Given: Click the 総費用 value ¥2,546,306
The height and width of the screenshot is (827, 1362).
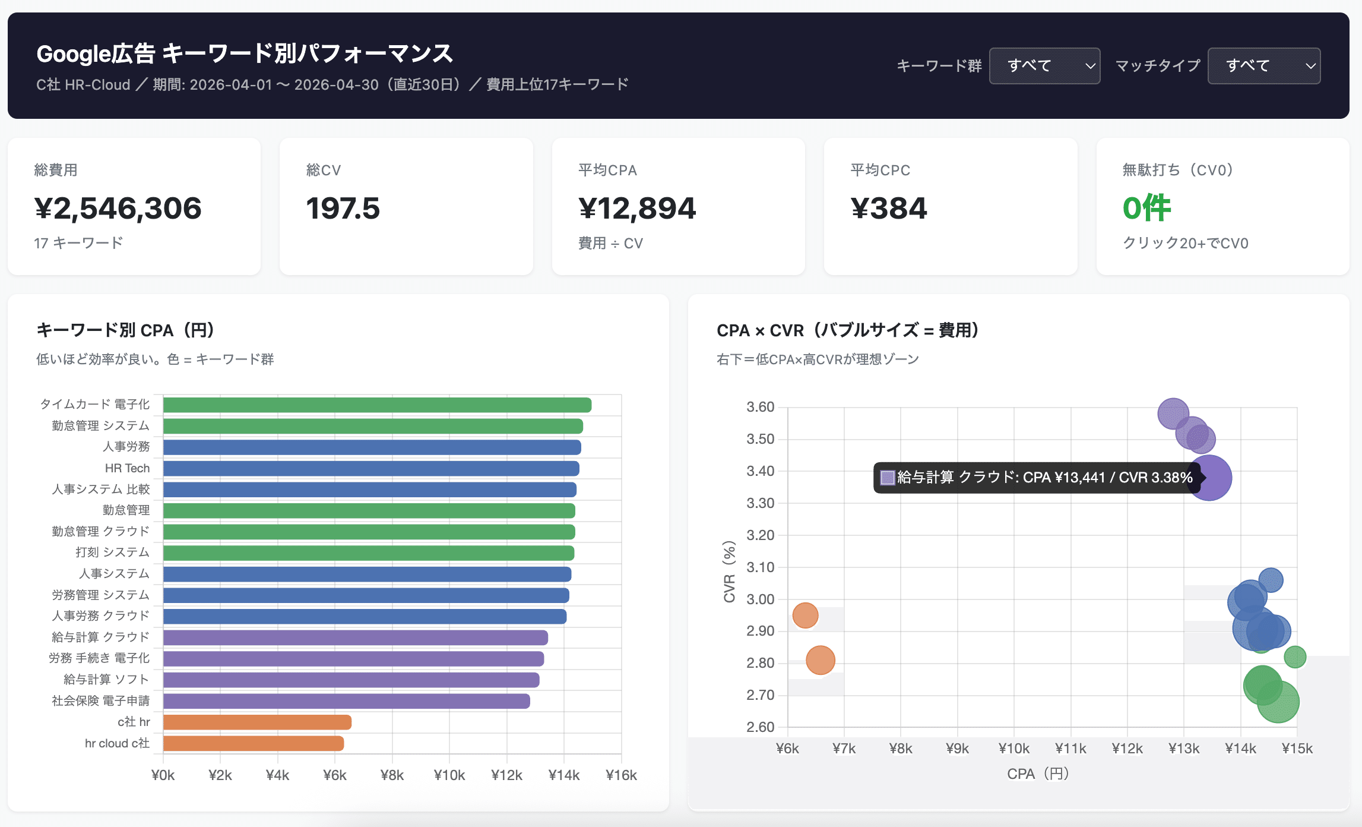Looking at the screenshot, I should [118, 208].
